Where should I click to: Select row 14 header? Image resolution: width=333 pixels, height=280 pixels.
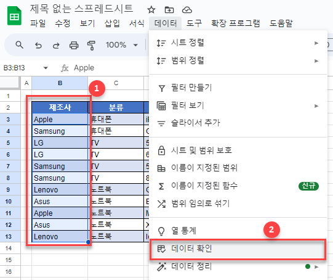[x=9, y=248]
